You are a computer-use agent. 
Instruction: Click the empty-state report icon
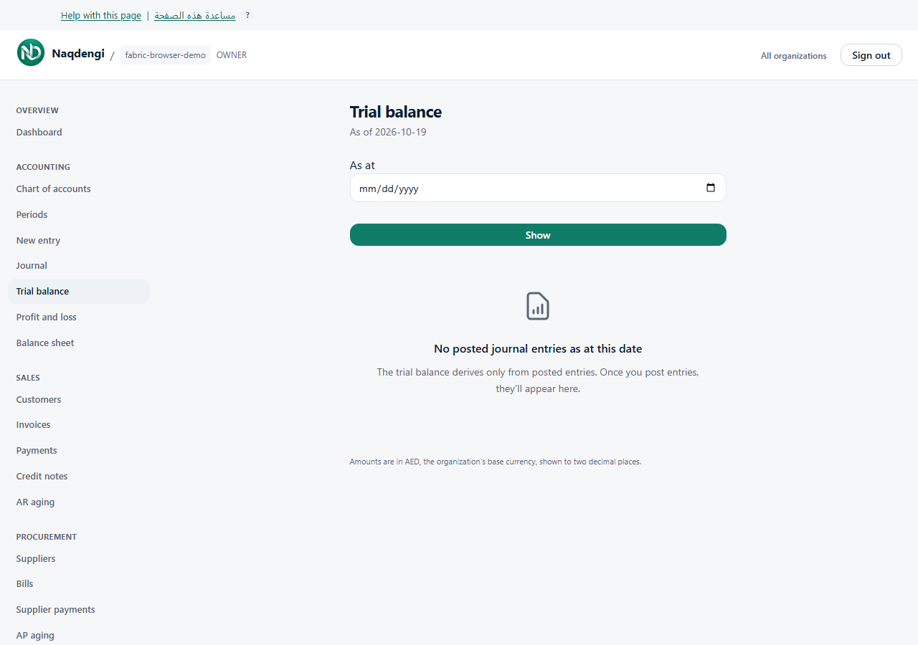point(538,306)
